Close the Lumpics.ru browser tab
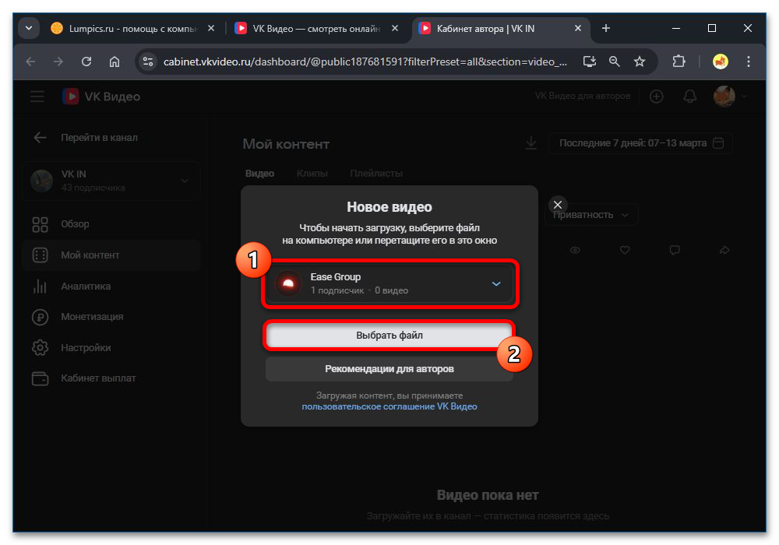Viewport: 779px width, 545px height. coord(211,28)
